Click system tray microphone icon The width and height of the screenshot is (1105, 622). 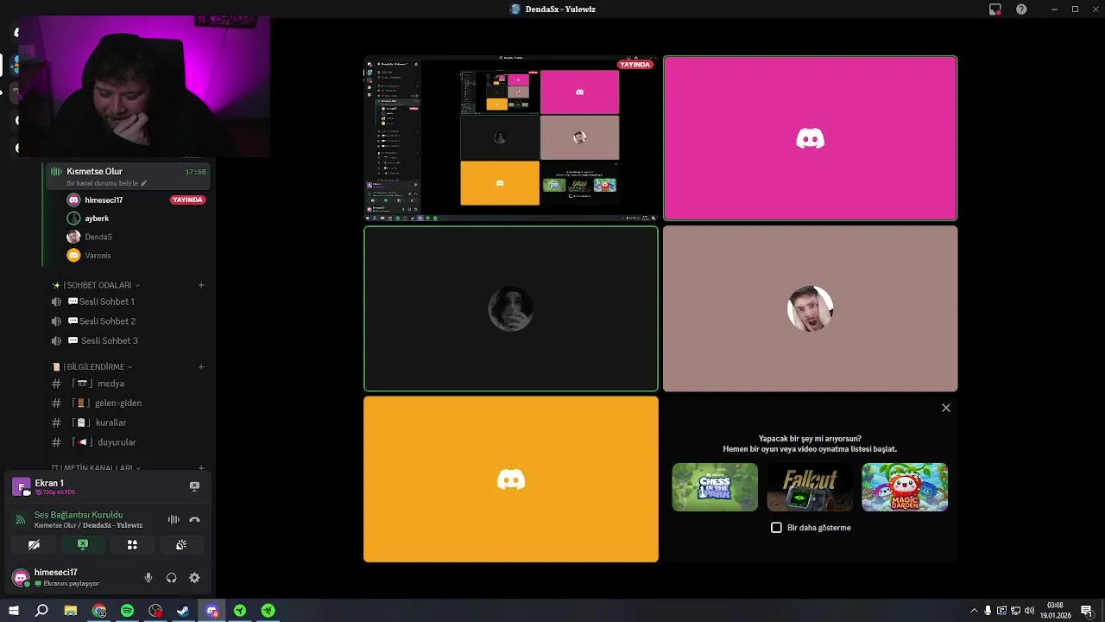[988, 611]
